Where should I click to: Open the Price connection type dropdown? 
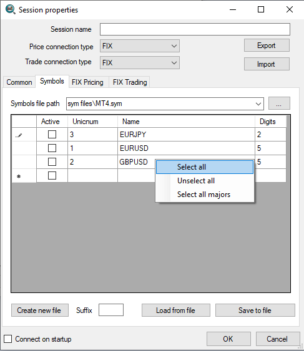(x=140, y=46)
